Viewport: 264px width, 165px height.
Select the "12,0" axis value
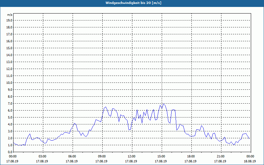(9, 69)
